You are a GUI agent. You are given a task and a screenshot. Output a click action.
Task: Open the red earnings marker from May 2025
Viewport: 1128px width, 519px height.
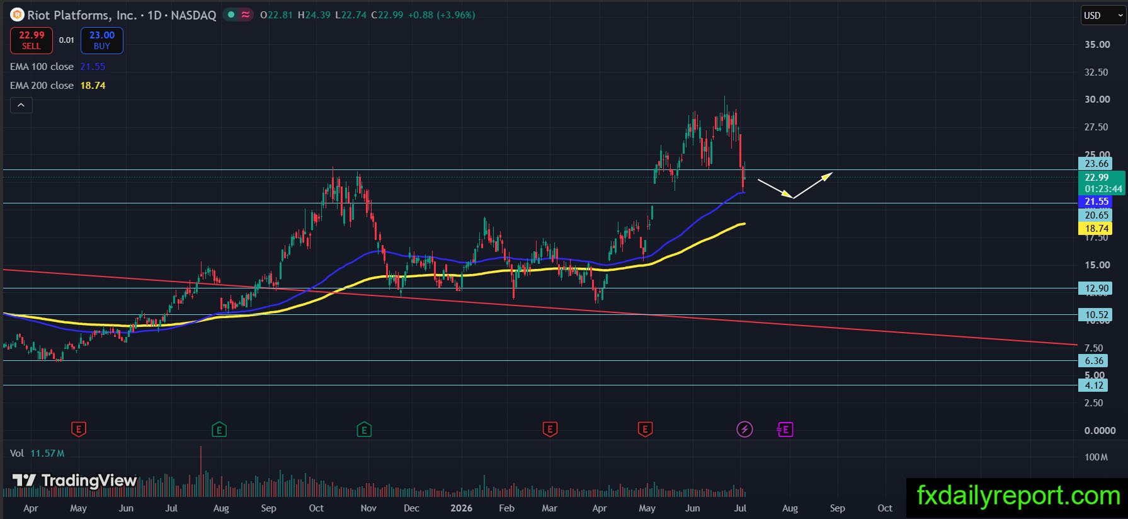pos(78,430)
